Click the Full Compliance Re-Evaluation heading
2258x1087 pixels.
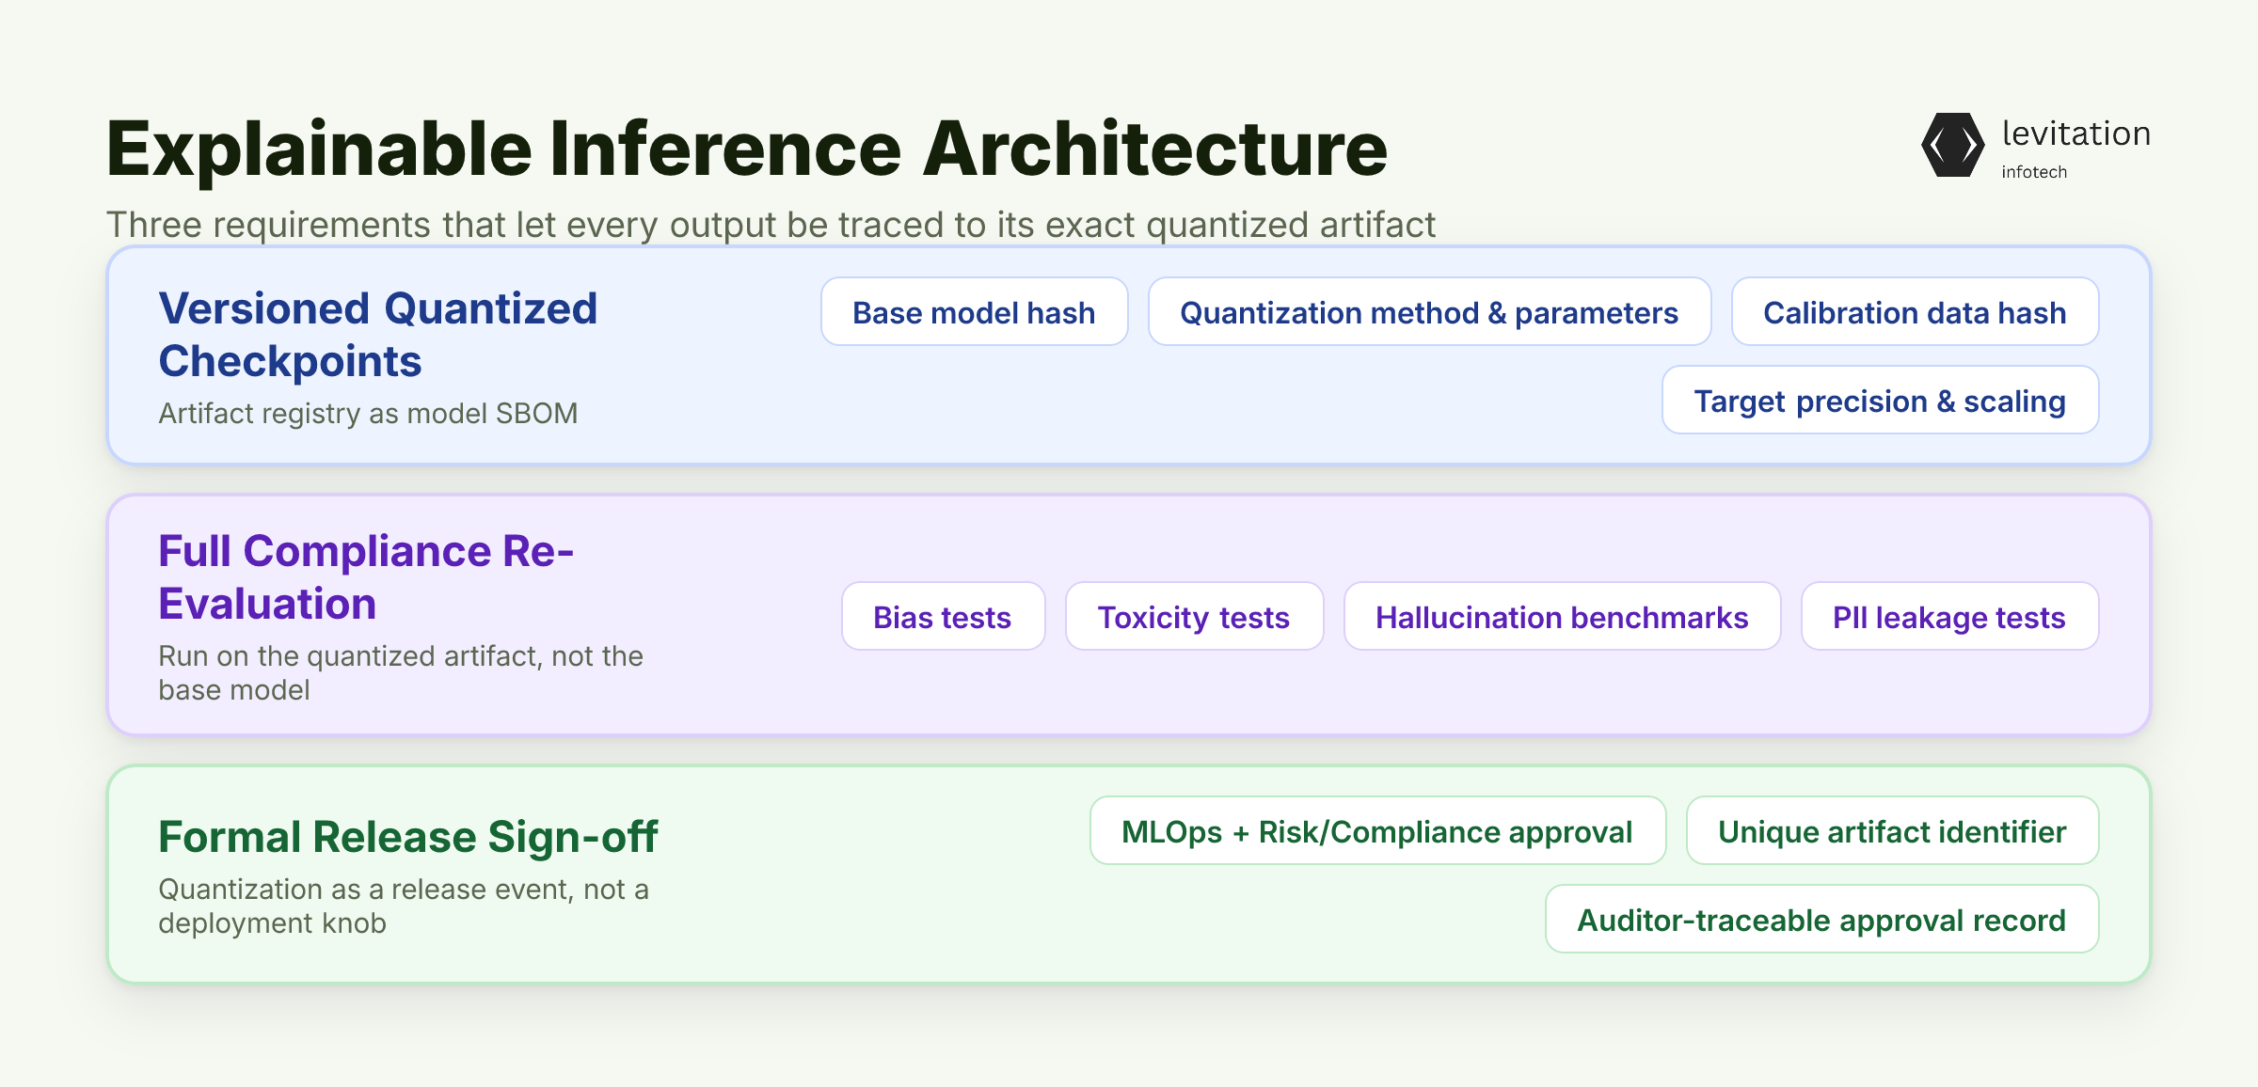click(x=366, y=577)
